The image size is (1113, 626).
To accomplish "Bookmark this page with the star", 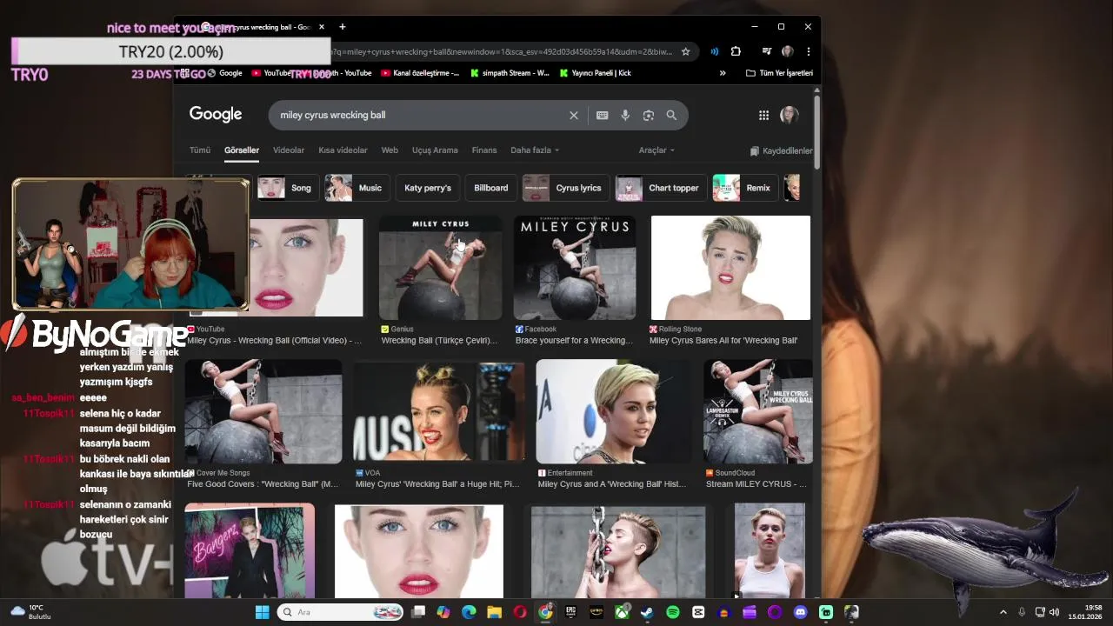I will coord(685,51).
